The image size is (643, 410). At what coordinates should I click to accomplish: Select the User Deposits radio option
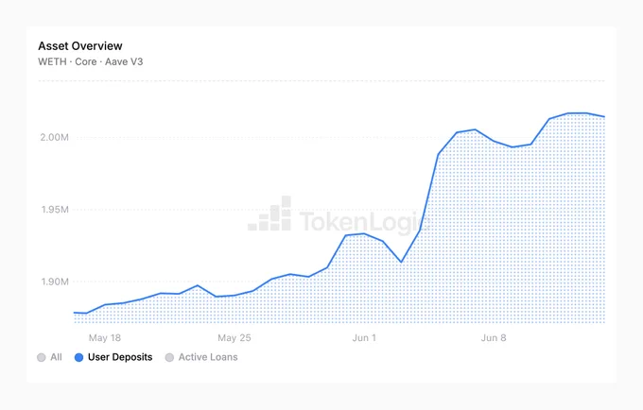click(x=113, y=357)
